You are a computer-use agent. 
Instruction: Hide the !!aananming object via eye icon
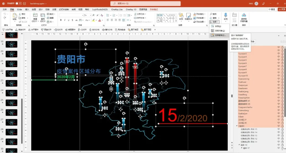[279, 79]
